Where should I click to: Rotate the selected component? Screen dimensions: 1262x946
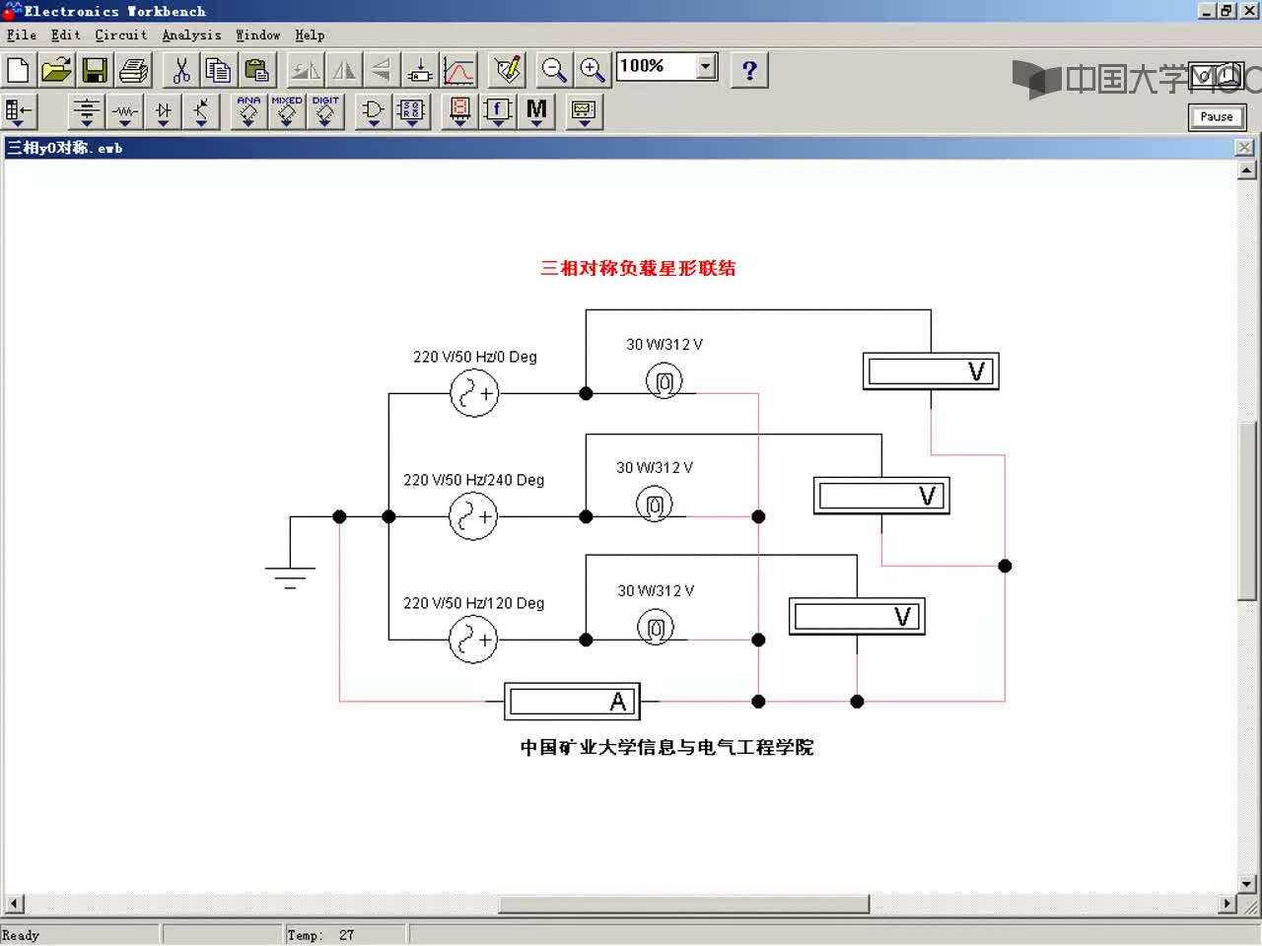[306, 70]
